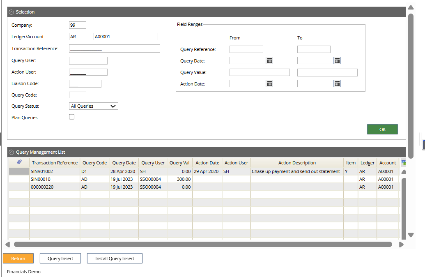The image size is (425, 277).
Task: Sort by Ledger column header
Action: click(367, 163)
